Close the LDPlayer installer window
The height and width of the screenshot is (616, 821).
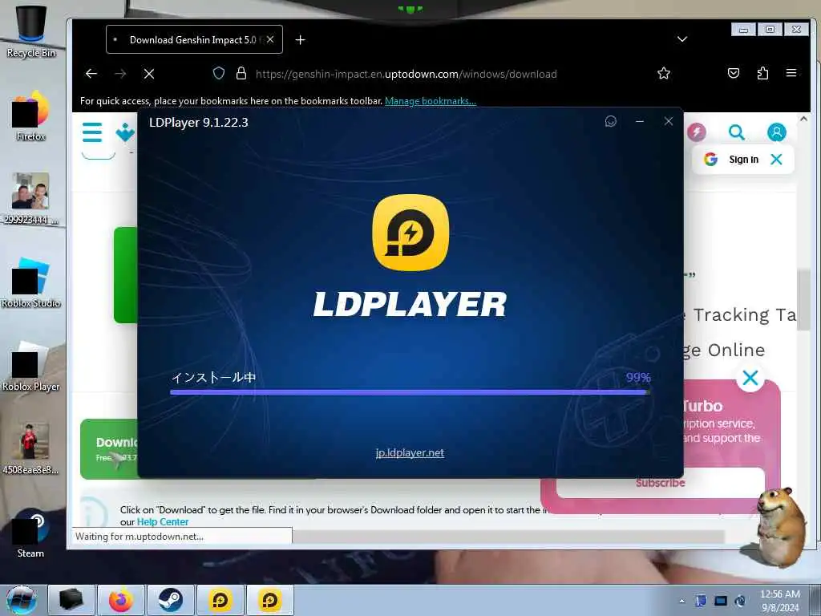click(x=669, y=121)
